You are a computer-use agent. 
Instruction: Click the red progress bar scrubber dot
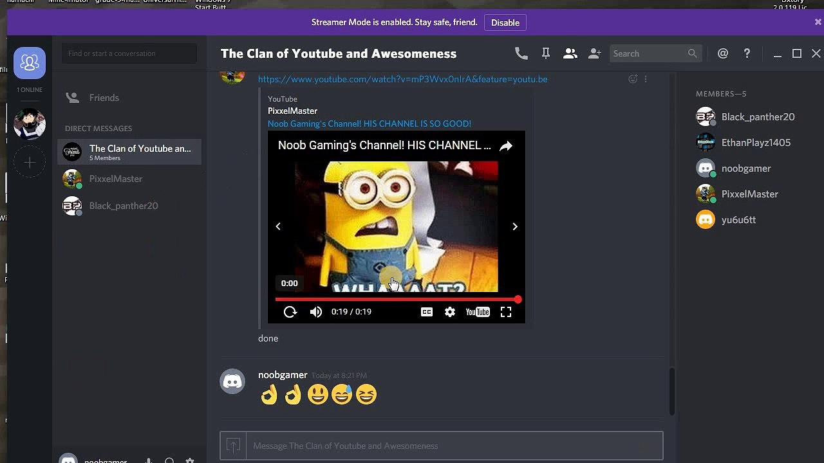[518, 300]
